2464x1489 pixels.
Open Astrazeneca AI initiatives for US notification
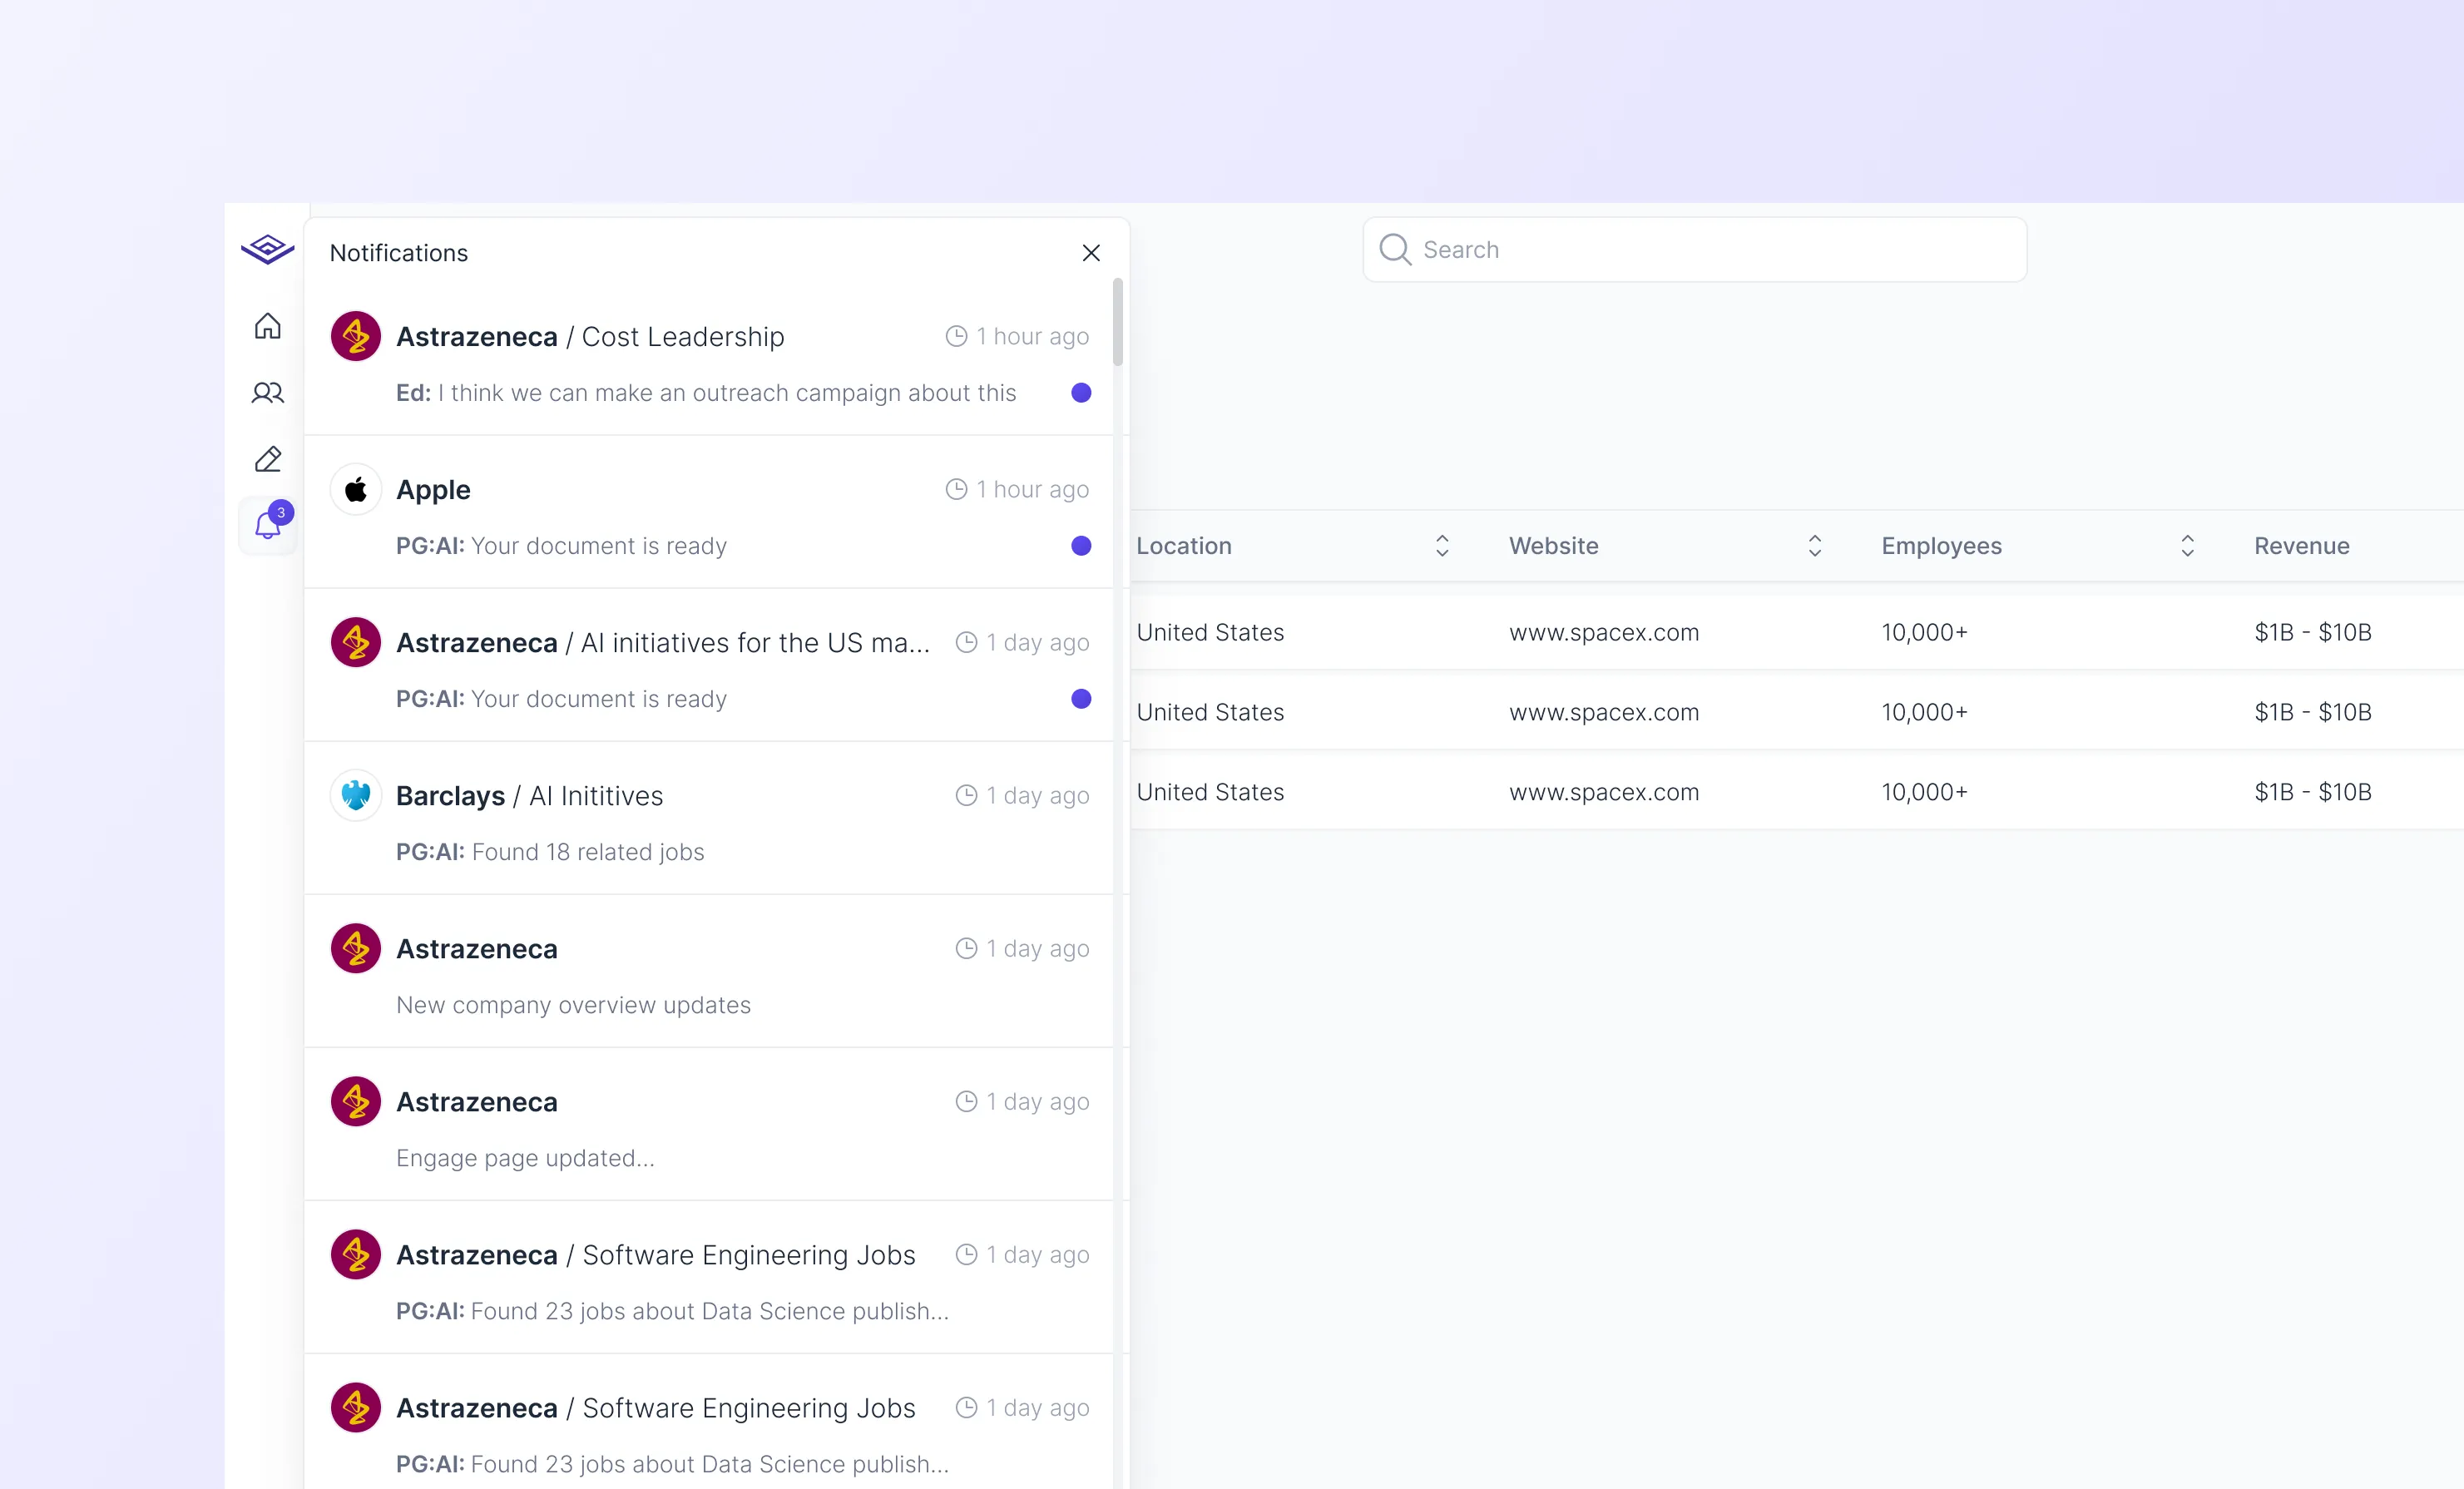(709, 665)
